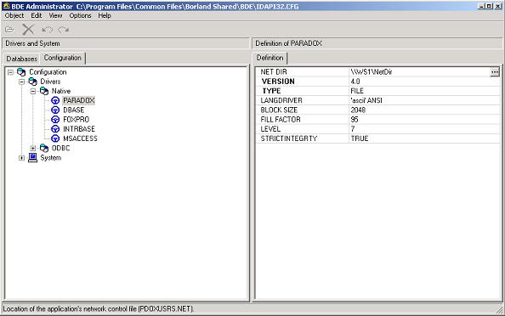Click the PARADOX driver icon
The height and width of the screenshot is (316, 505).
55,101
